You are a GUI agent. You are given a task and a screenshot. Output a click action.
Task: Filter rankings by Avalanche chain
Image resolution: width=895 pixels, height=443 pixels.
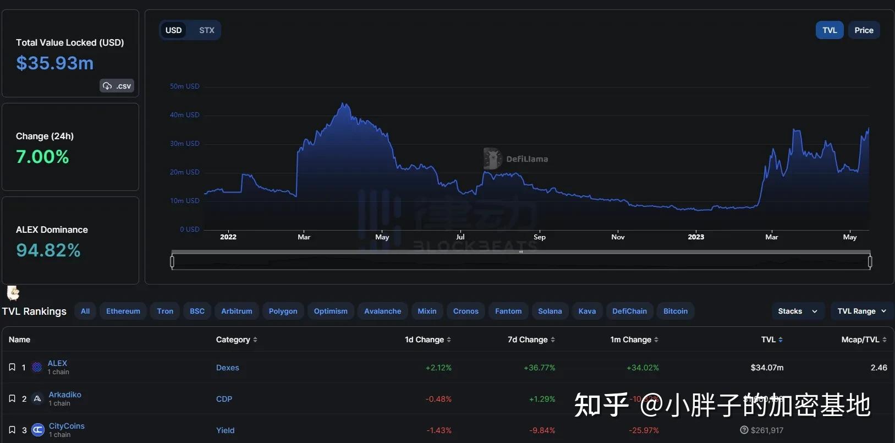tap(383, 311)
